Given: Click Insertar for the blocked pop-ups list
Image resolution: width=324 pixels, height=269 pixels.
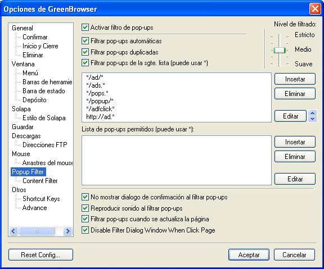Looking at the screenshot, I should 295,79.
